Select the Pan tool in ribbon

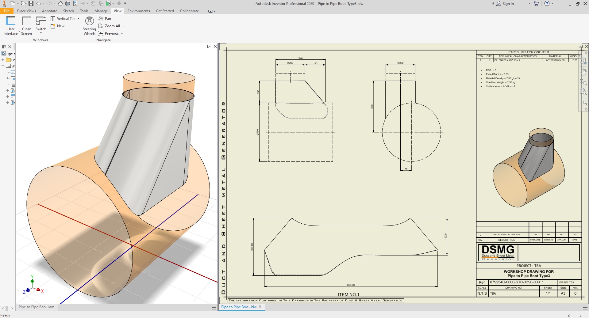[105, 19]
